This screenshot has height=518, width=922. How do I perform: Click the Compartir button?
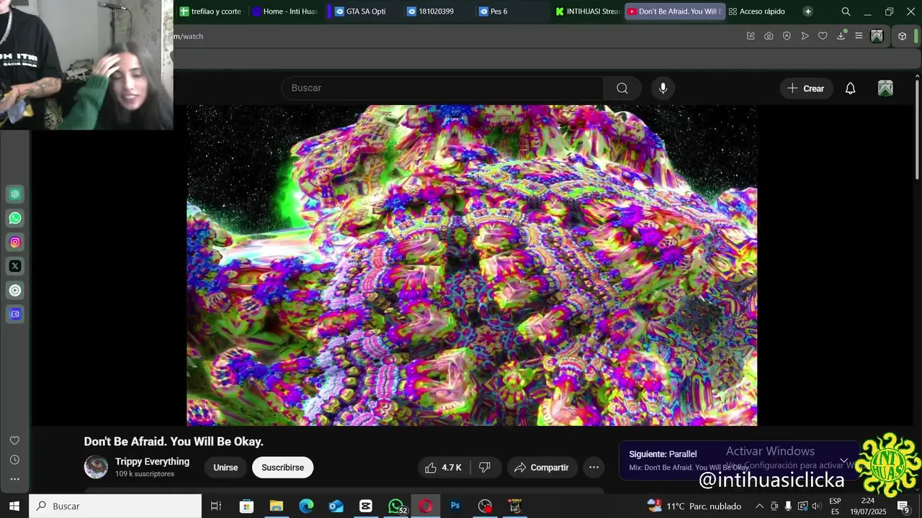[542, 468]
